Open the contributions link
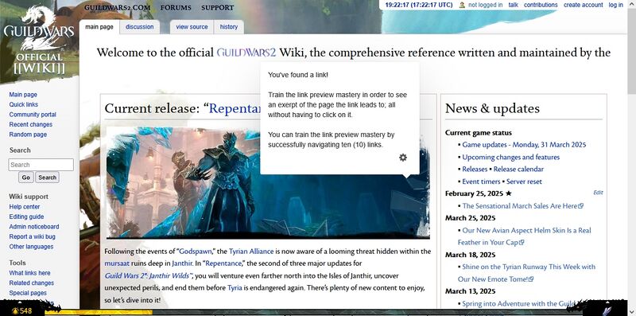This screenshot has height=316, width=636. click(x=541, y=5)
